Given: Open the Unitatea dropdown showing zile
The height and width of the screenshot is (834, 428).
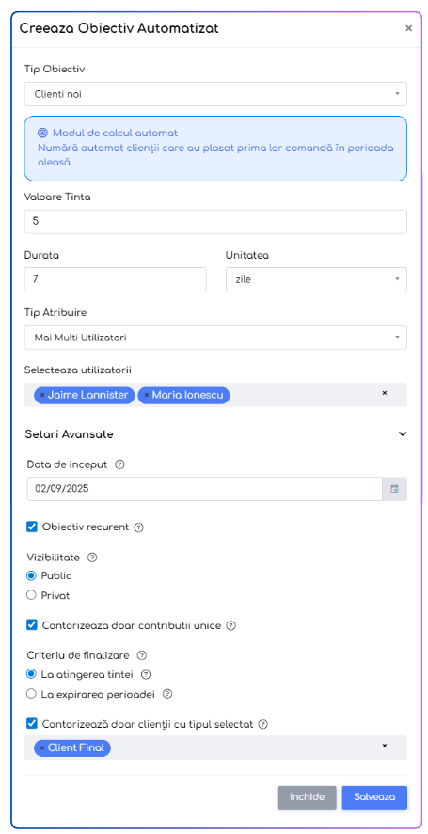Looking at the screenshot, I should [316, 279].
